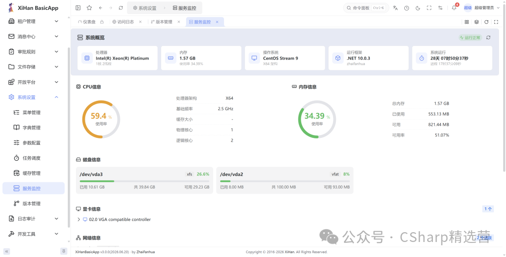Expand the 开发工具 sidebar menu
Screen dimensions: 506x257
coord(34,234)
